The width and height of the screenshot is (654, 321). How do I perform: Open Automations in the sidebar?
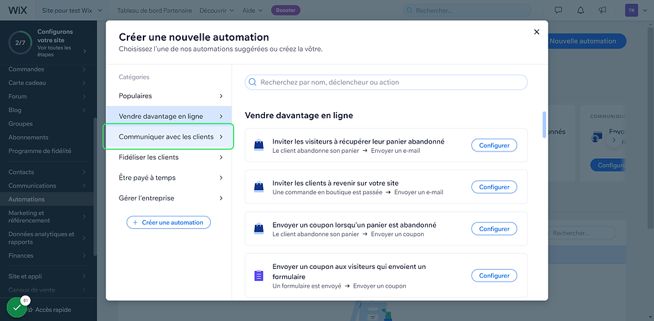[47, 200]
